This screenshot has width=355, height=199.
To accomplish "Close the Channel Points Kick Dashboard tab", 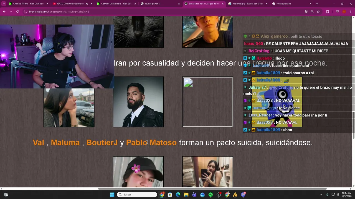I will tap(47, 4).
